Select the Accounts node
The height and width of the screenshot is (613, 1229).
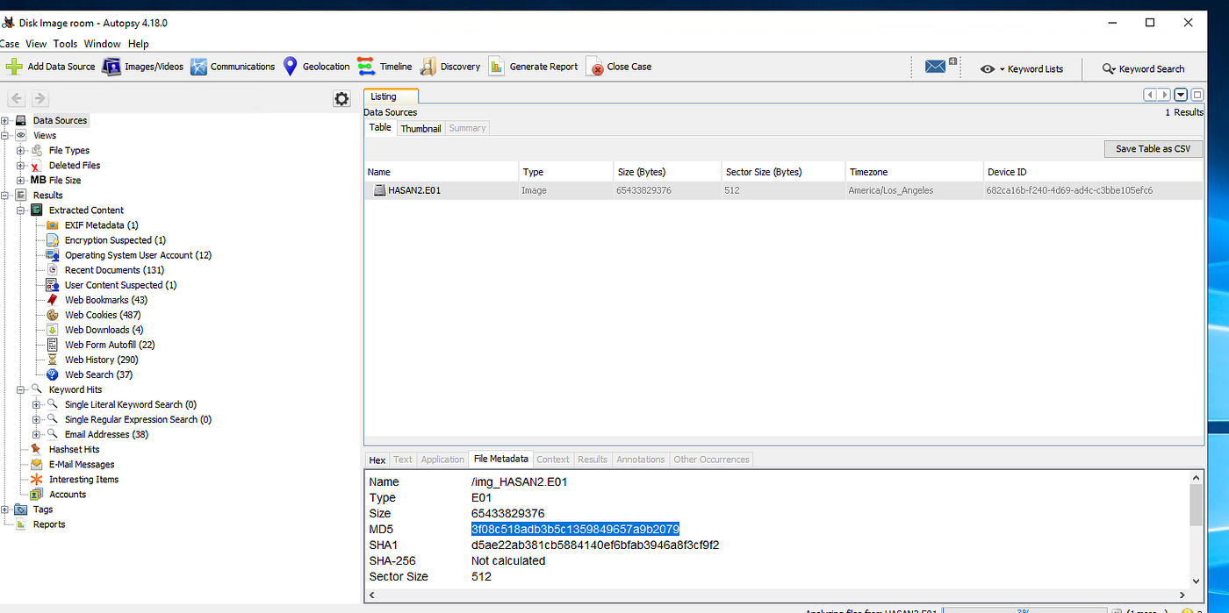[x=68, y=494]
